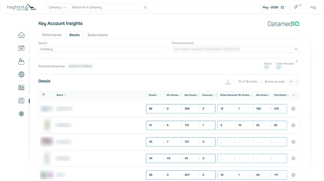
Task: Expand row with Stocks 86
Action: click(x=293, y=109)
